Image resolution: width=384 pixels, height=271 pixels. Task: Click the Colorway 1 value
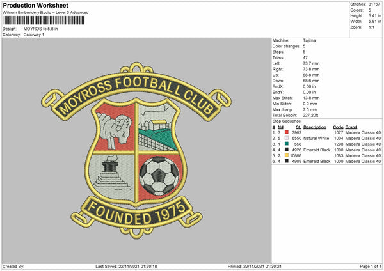[34, 35]
